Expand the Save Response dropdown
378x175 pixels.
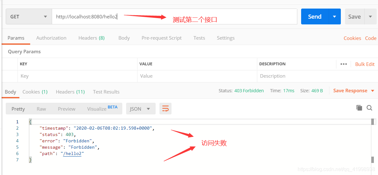[373, 91]
